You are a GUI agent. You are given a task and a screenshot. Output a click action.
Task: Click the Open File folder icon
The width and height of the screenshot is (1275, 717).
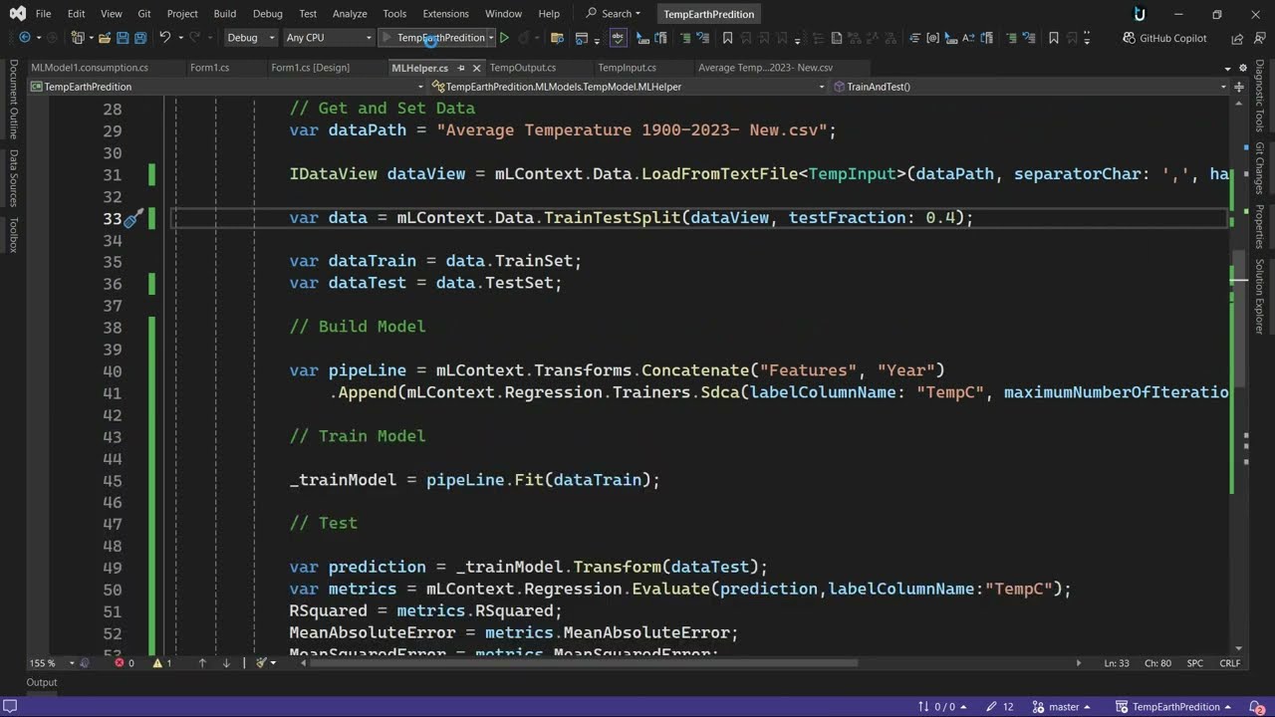(104, 38)
